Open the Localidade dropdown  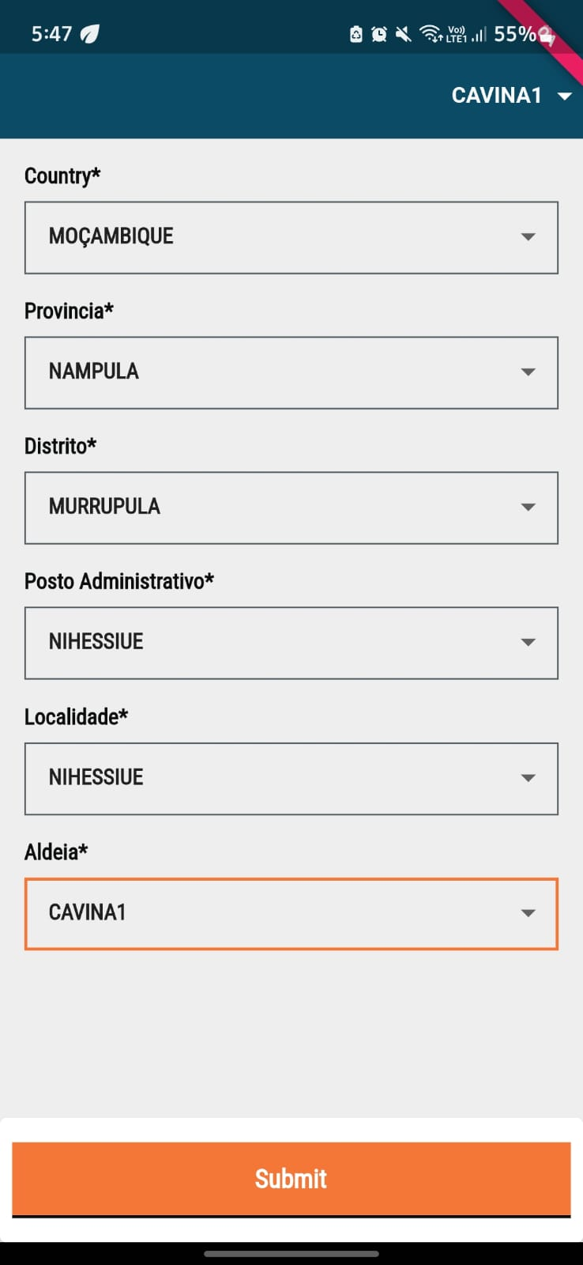[291, 778]
